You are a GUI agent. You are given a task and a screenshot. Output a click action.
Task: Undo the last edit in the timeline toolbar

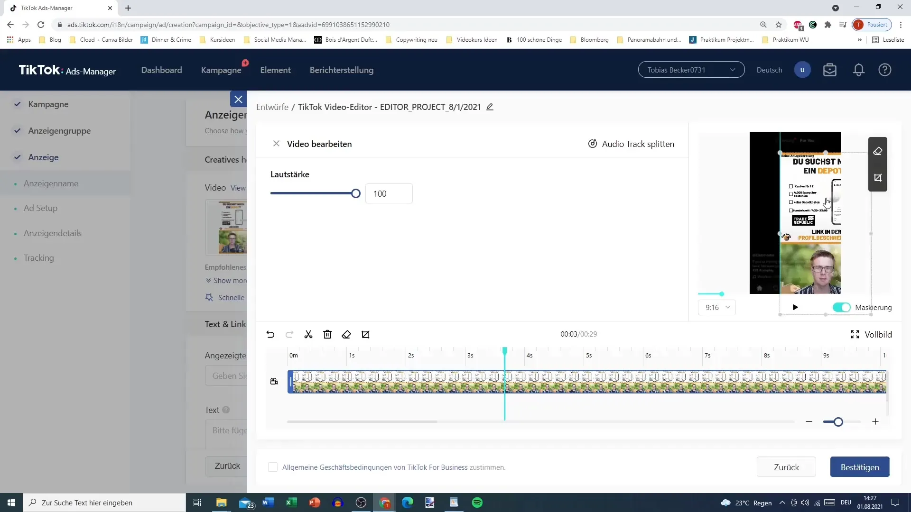270,334
